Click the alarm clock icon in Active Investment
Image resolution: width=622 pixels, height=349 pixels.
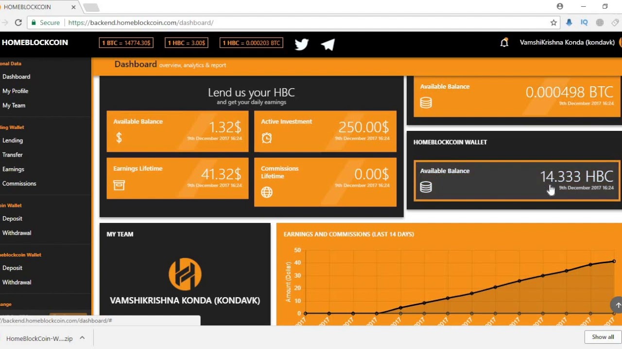[x=267, y=138]
